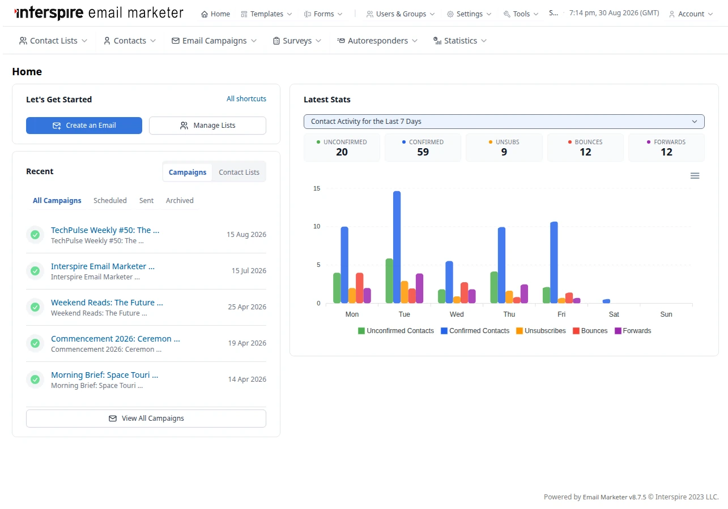Click the UNCONFIRMED 20 stat card
728x509 pixels.
click(x=342, y=148)
